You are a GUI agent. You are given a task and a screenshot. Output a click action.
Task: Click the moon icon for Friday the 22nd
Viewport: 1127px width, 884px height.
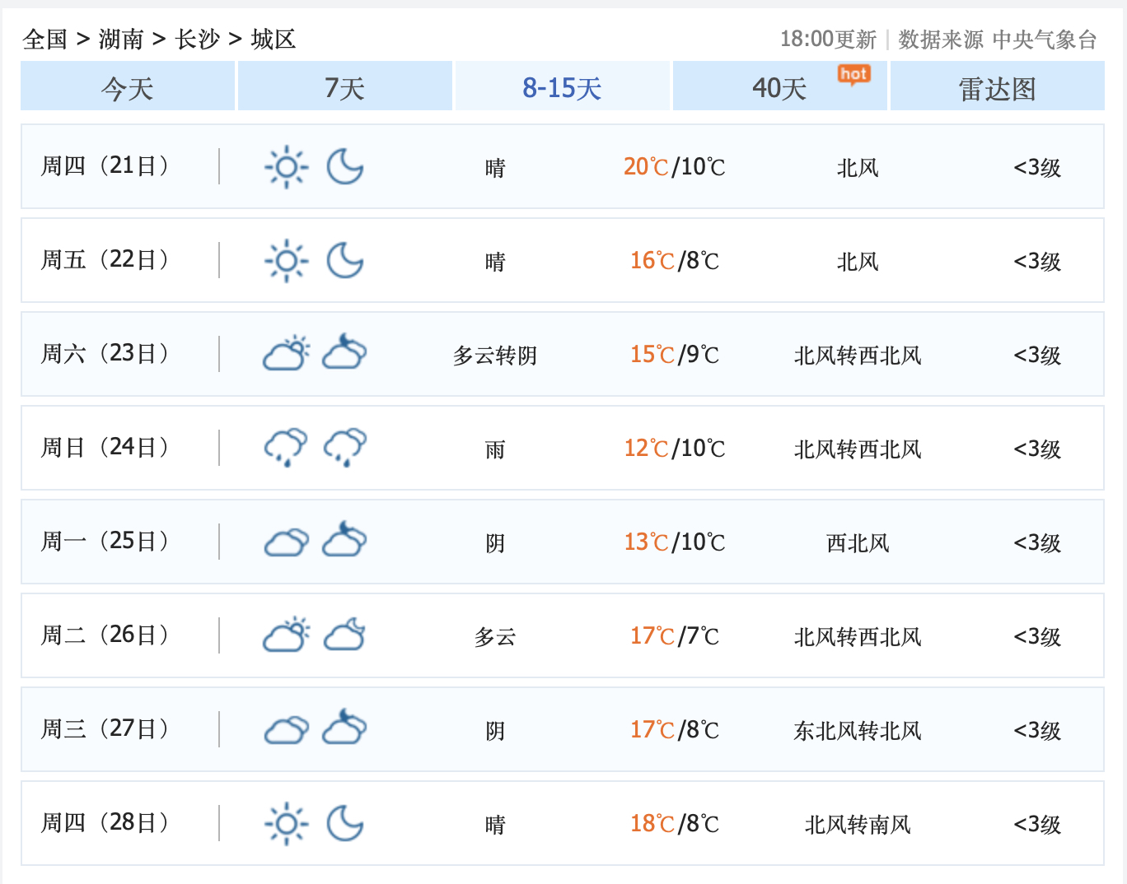pyautogui.click(x=345, y=261)
